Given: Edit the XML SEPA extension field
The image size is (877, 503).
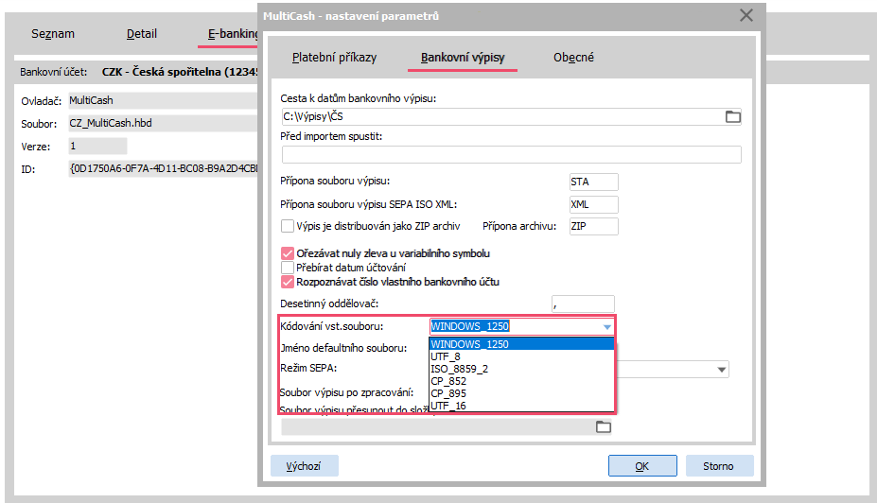Looking at the screenshot, I should tap(593, 204).
